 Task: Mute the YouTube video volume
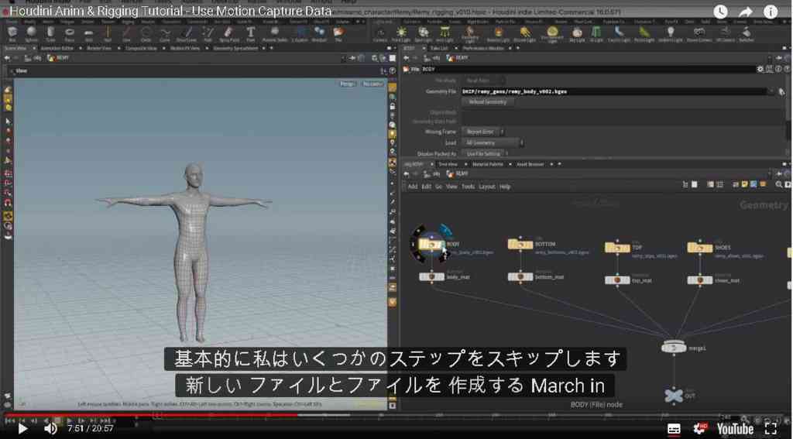[x=50, y=428]
